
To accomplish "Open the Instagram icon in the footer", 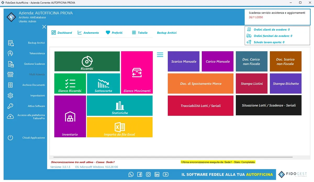I will tap(148, 174).
